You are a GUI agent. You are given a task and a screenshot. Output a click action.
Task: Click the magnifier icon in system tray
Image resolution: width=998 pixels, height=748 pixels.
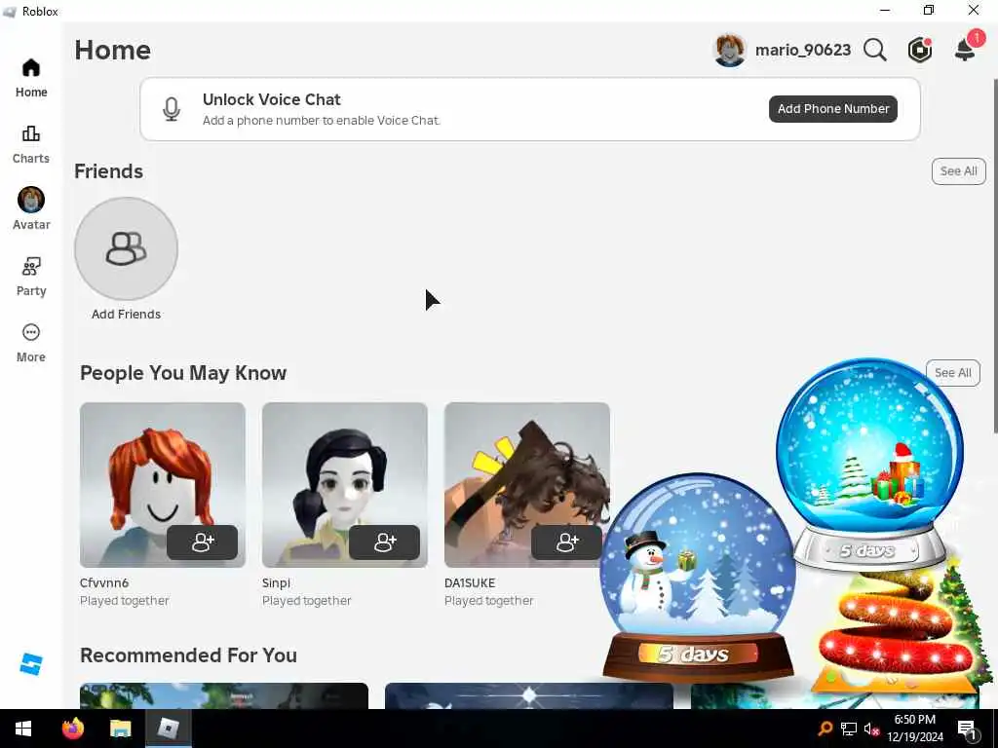tap(825, 729)
